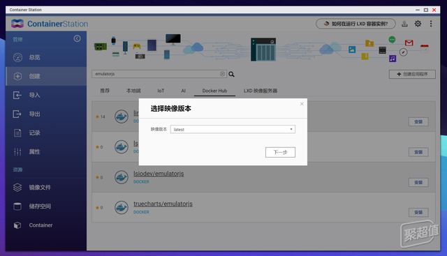Open the three-dot more menu
Viewport: 447px width, 256px height.
pyautogui.click(x=431, y=24)
